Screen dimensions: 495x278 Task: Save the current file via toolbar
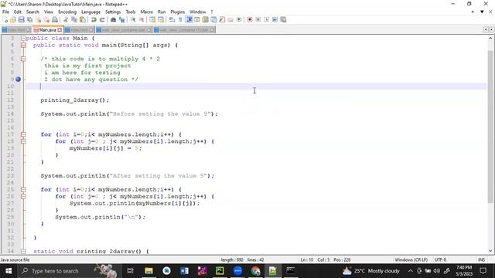(x=22, y=19)
